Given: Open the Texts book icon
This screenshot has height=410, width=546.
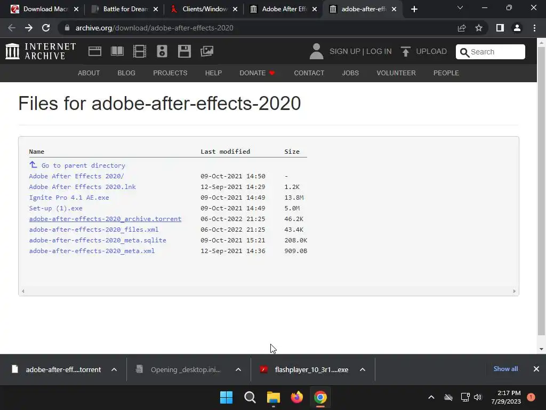Looking at the screenshot, I should pyautogui.click(x=117, y=51).
